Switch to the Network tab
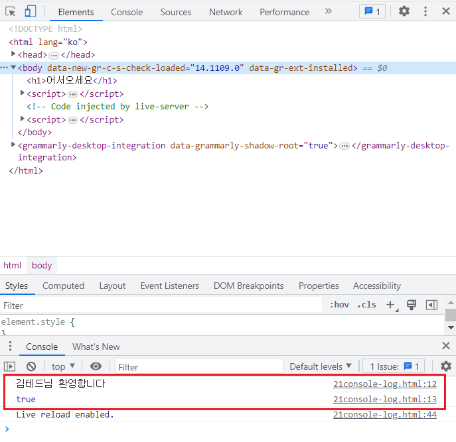Image resolution: width=456 pixels, height=442 pixels. click(226, 12)
